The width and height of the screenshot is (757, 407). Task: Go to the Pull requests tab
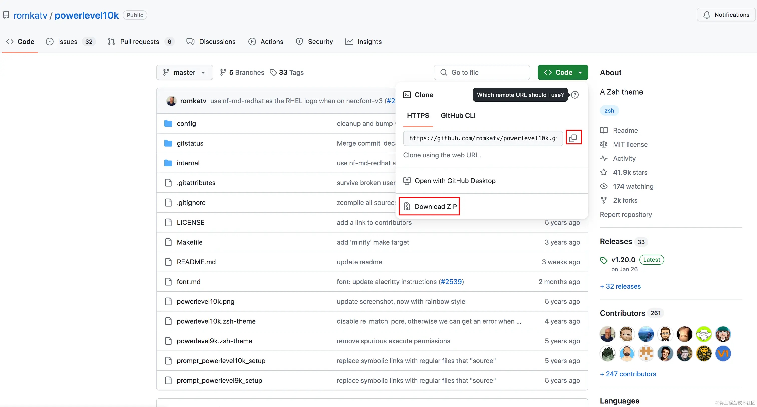click(x=139, y=42)
